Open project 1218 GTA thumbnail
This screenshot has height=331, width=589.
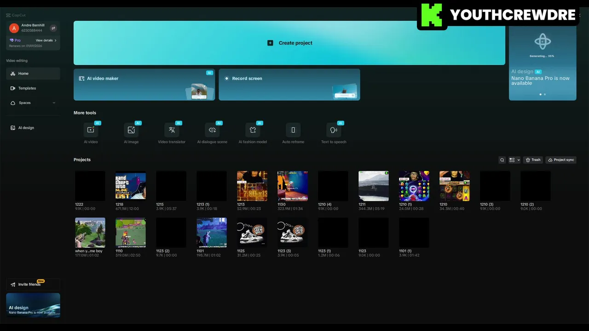130,186
